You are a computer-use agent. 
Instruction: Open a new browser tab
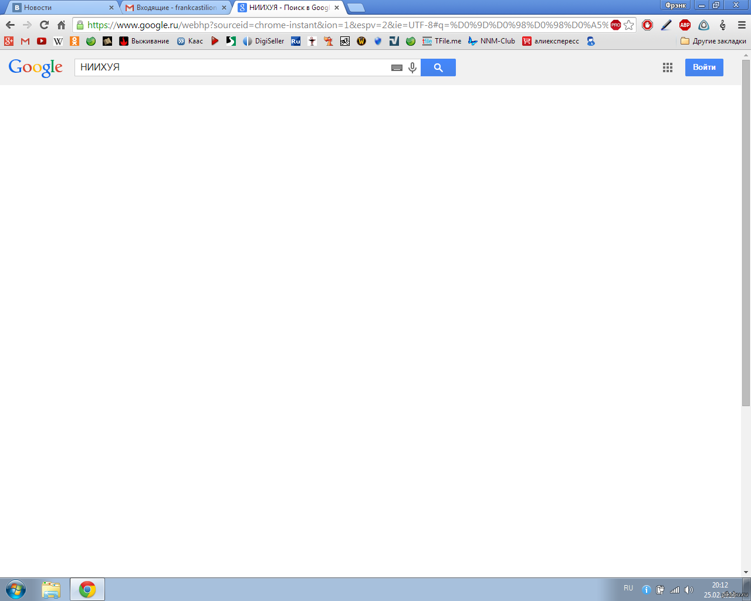356,8
